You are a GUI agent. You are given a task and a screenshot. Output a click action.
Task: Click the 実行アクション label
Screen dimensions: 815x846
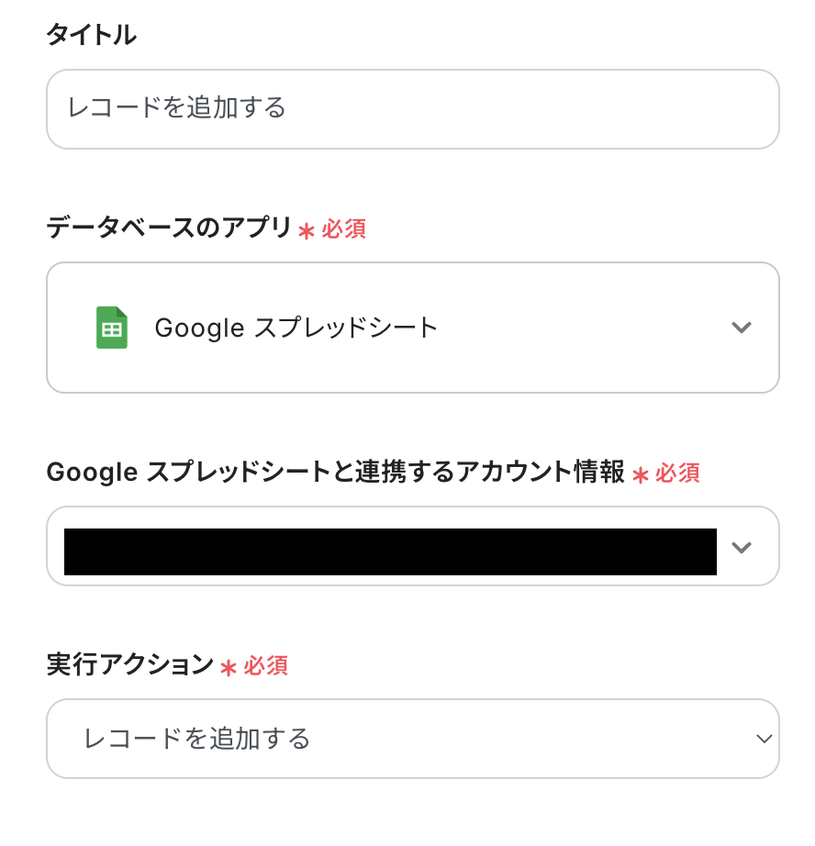pos(129,665)
